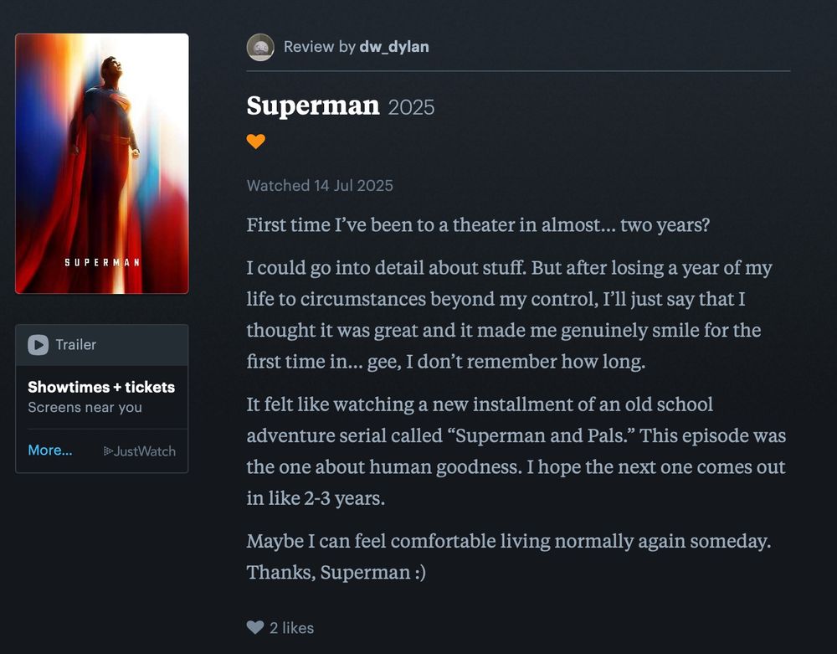Screen dimensions: 837x654
Task: Open dw_dylan's profile link
Action: point(394,47)
